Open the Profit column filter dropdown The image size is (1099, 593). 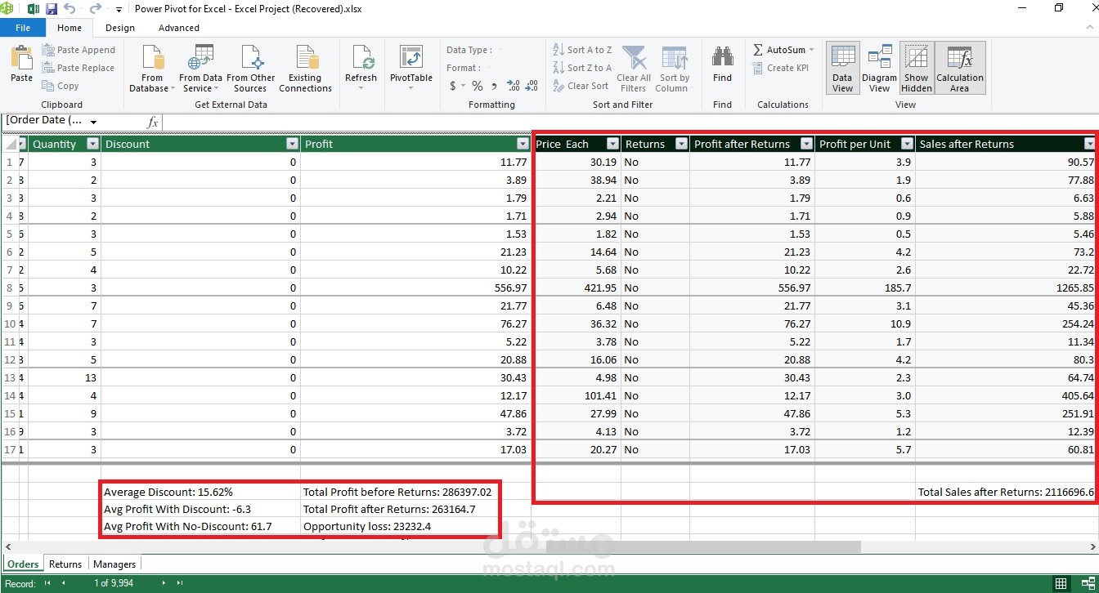523,144
